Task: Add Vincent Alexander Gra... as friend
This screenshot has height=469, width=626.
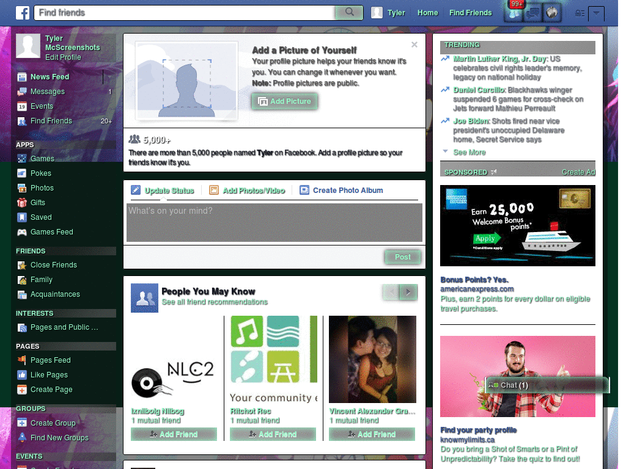Action: point(372,434)
